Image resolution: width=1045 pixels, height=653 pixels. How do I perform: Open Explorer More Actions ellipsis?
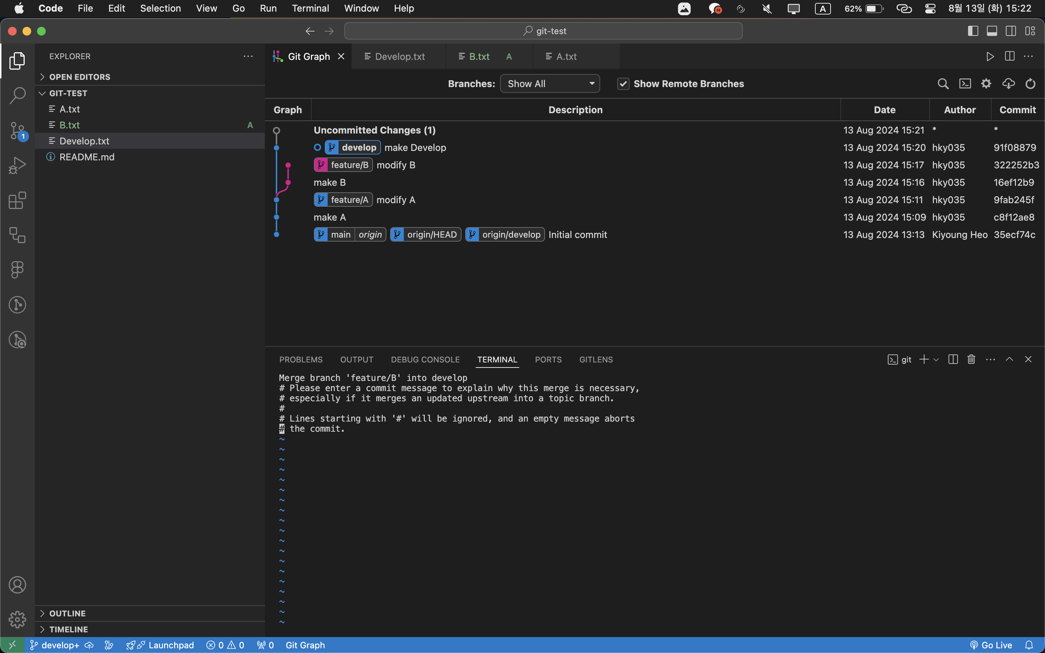248,56
